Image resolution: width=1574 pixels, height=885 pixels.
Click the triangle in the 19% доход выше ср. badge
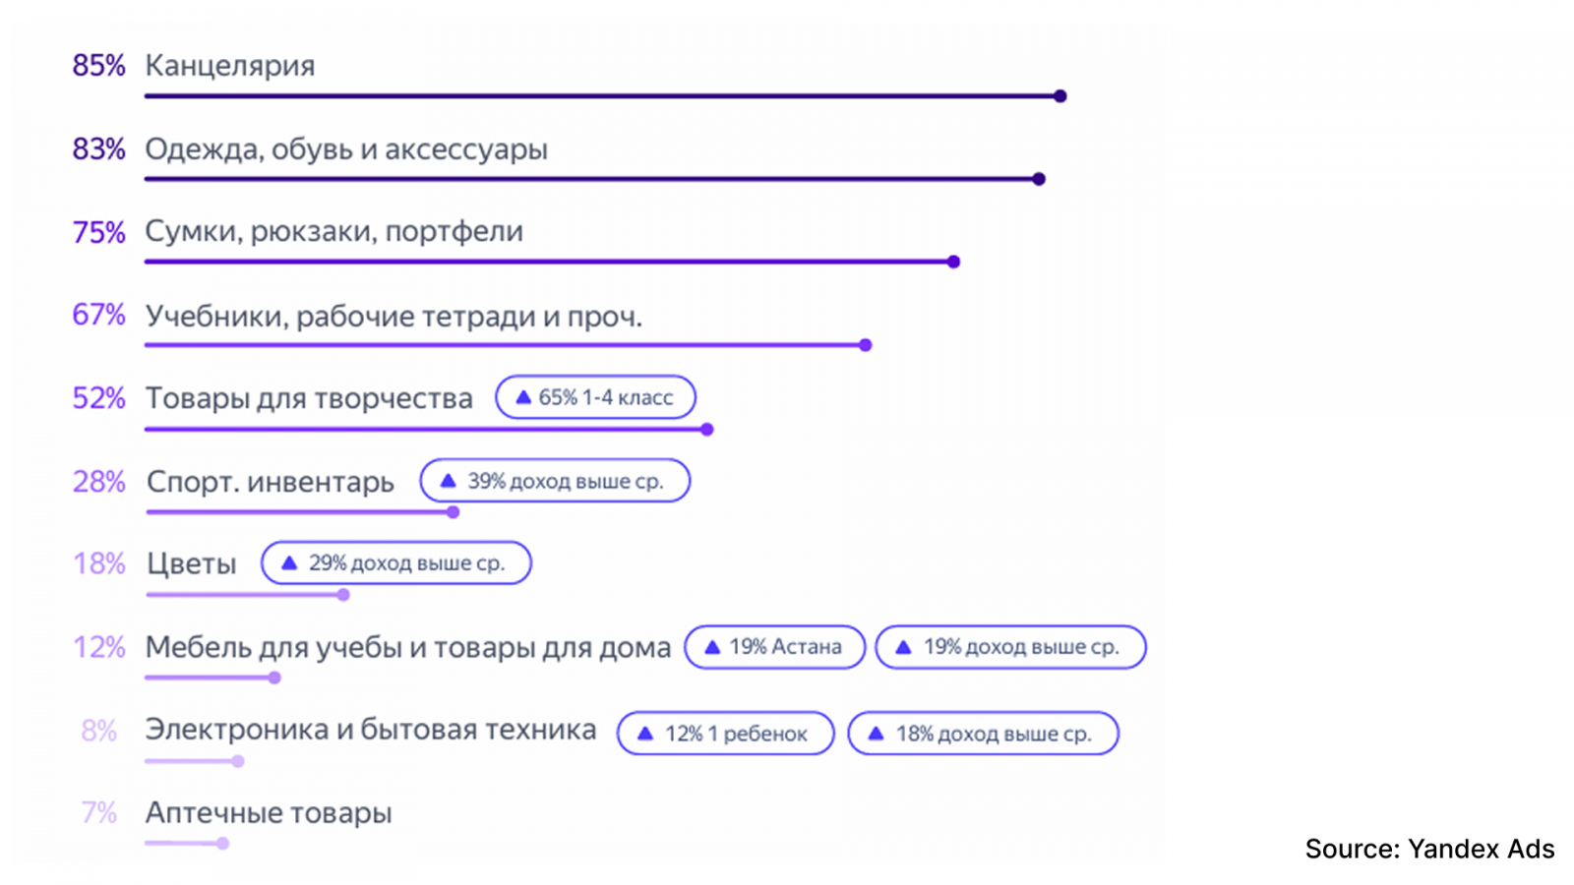click(903, 647)
